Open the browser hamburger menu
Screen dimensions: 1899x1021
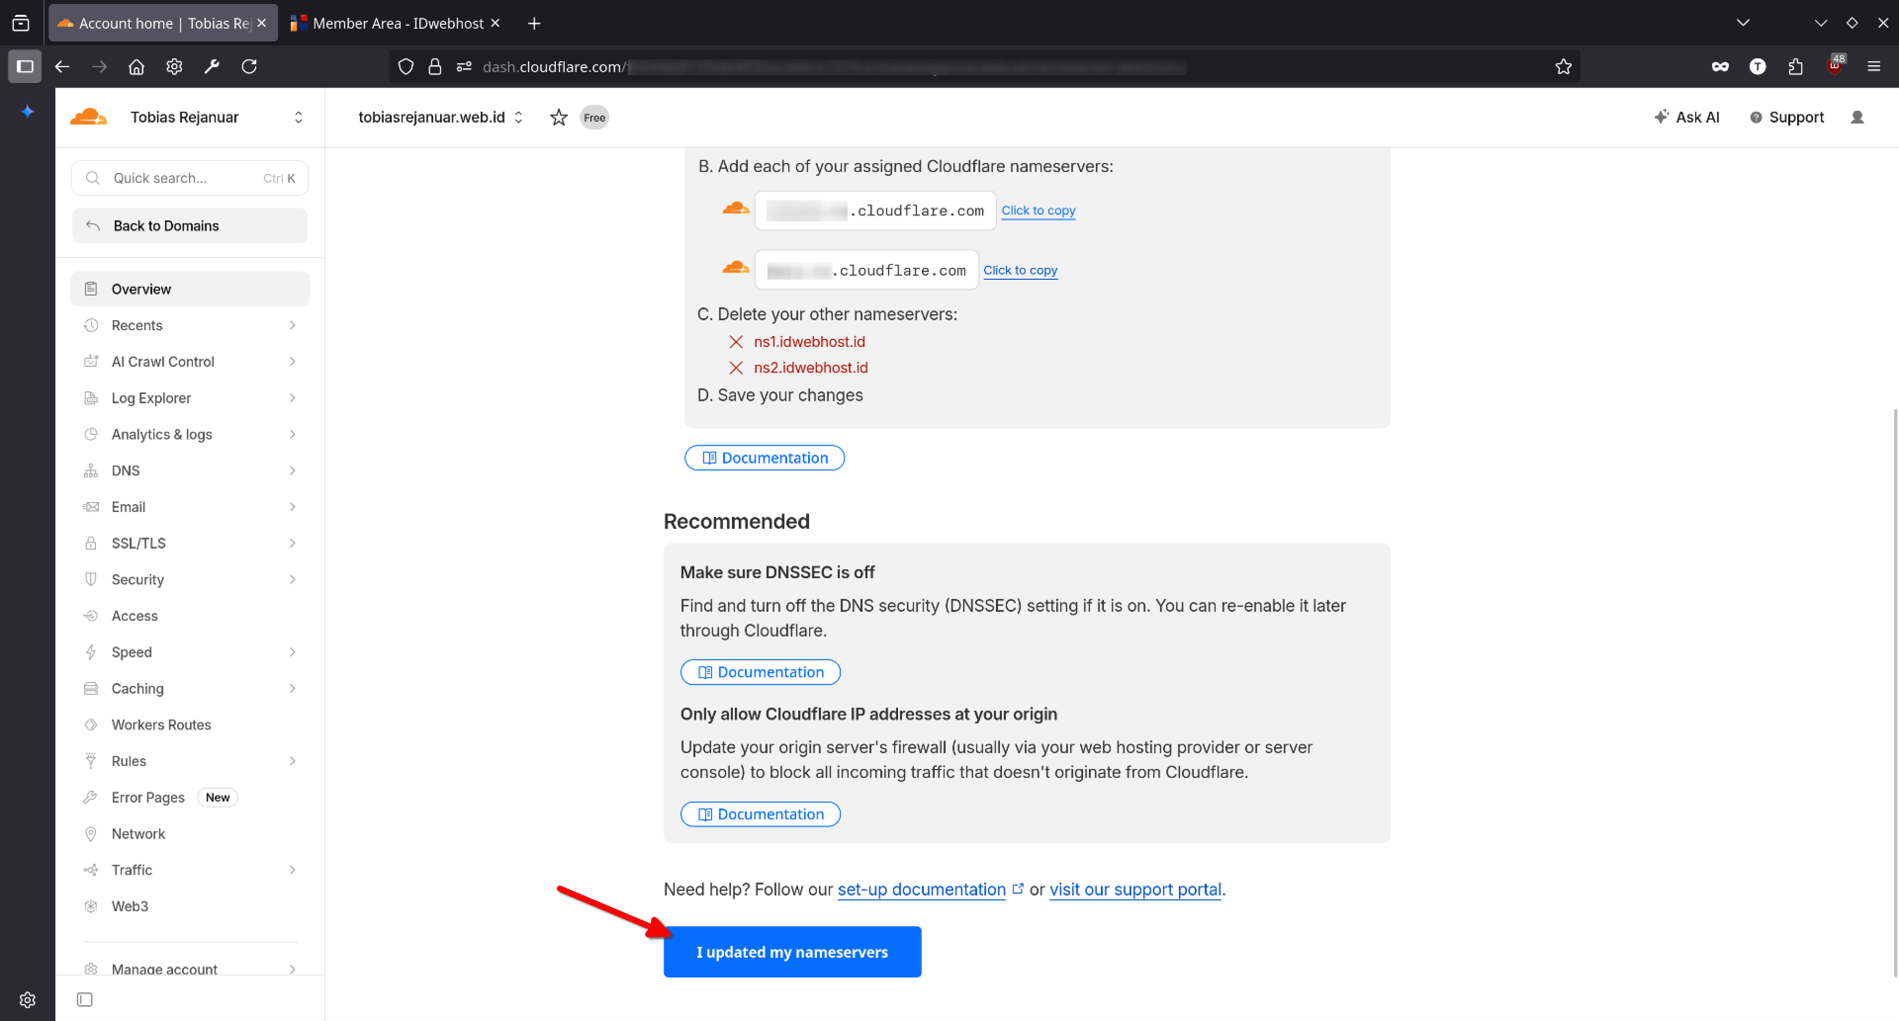pyautogui.click(x=1873, y=67)
